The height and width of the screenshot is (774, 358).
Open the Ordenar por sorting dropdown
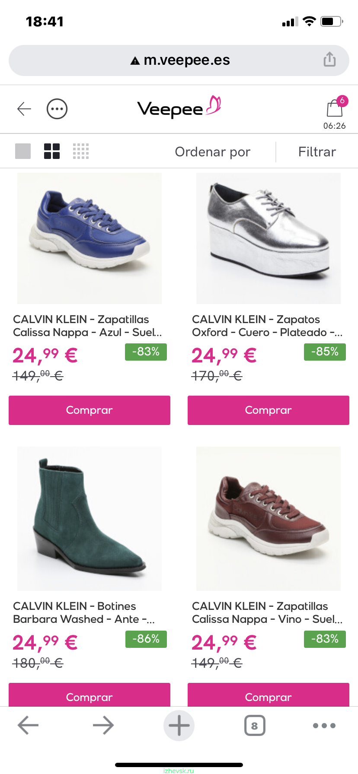(x=213, y=152)
